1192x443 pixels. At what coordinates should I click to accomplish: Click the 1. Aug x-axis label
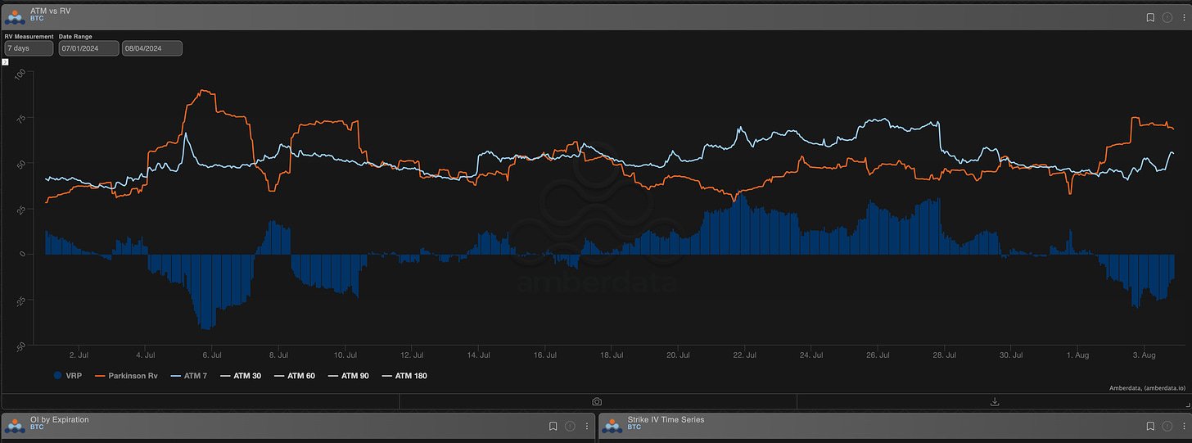click(1079, 355)
